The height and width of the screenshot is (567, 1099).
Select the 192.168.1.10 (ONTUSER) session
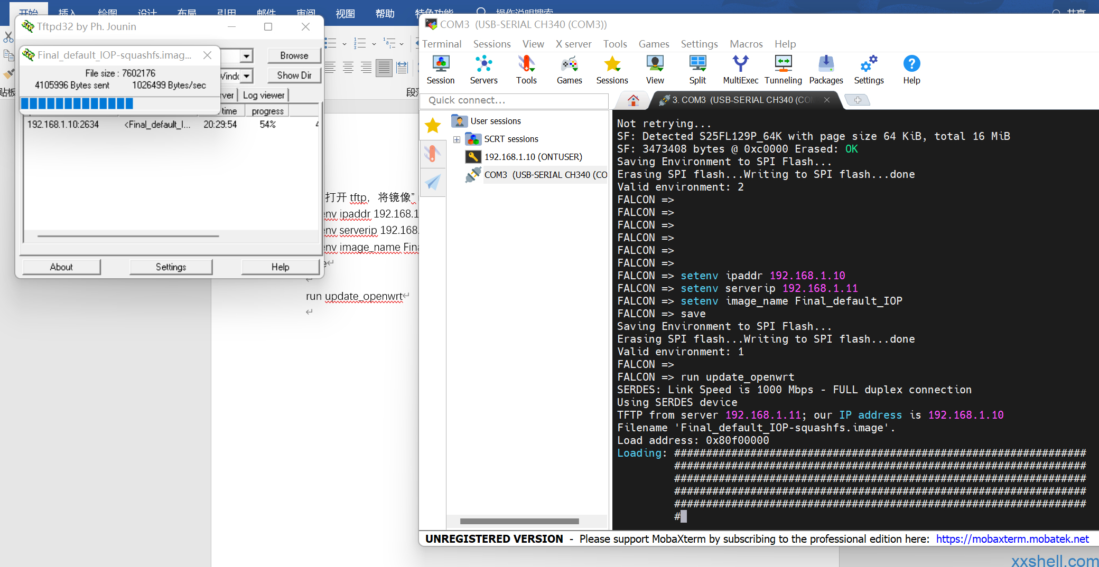(533, 157)
